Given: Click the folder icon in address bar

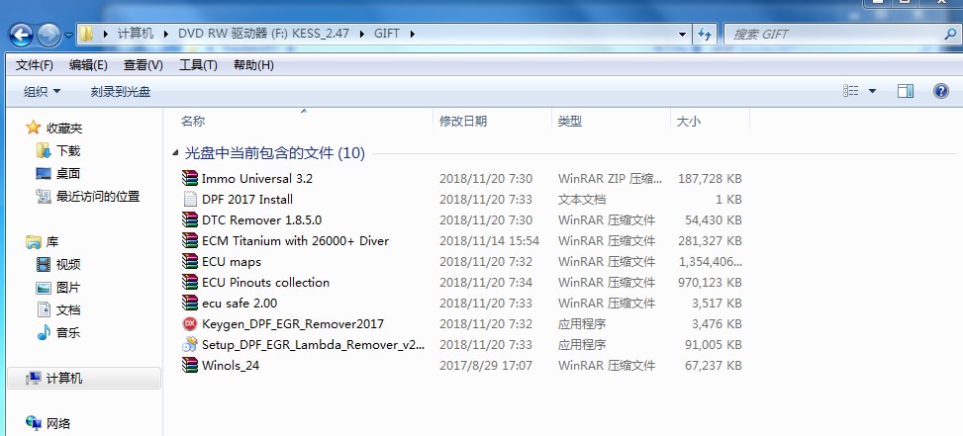Looking at the screenshot, I should (86, 34).
